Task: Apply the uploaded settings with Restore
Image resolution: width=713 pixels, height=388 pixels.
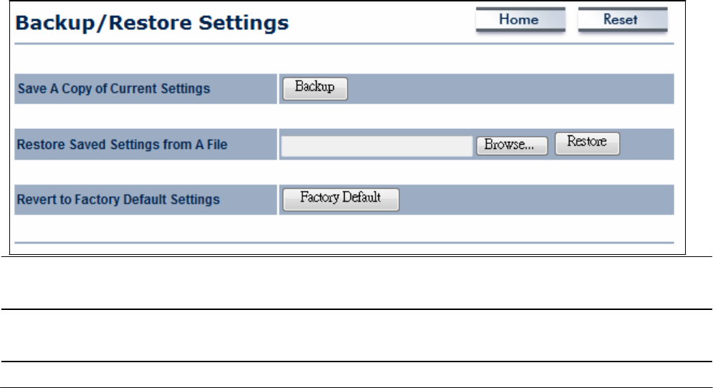Action: pos(587,143)
